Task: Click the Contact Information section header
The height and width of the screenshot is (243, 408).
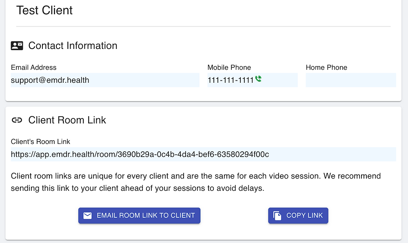Action: click(72, 46)
